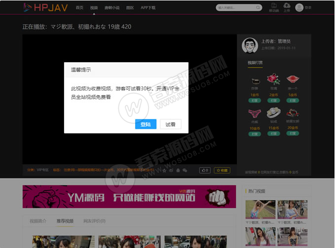Image resolution: width=336 pixels, height=248 pixels.
Task: Click the red lips gift icon
Action: [x=292, y=79]
